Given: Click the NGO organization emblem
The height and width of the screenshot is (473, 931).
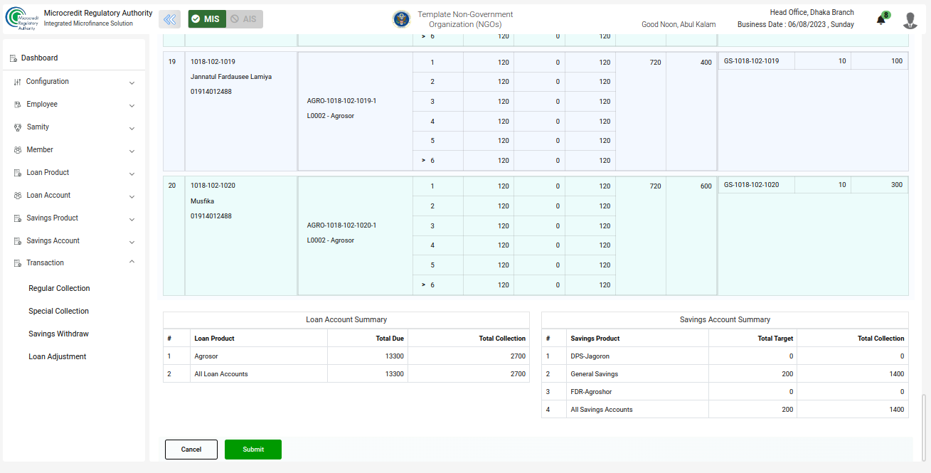Looking at the screenshot, I should click(401, 19).
